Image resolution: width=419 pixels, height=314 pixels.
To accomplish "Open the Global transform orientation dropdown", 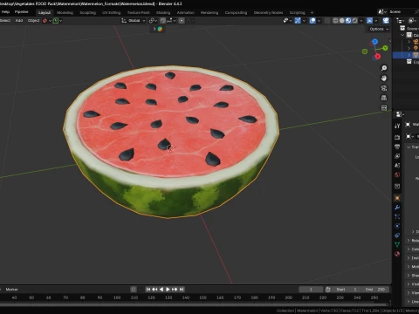I will (x=134, y=21).
